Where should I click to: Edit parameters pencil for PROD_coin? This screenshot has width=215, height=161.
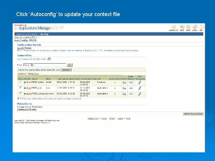coord(139,88)
